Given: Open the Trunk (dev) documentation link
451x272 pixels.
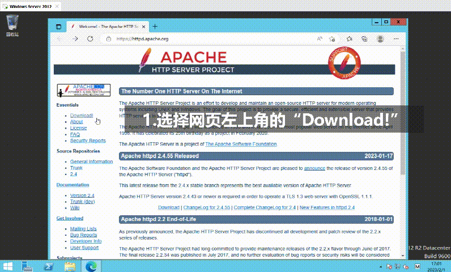Looking at the screenshot, I should click(x=83, y=202).
